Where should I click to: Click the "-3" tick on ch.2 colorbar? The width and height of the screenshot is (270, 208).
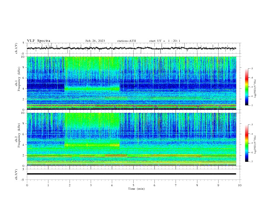[251, 125]
